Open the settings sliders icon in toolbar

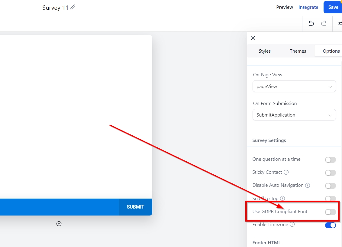340,23
